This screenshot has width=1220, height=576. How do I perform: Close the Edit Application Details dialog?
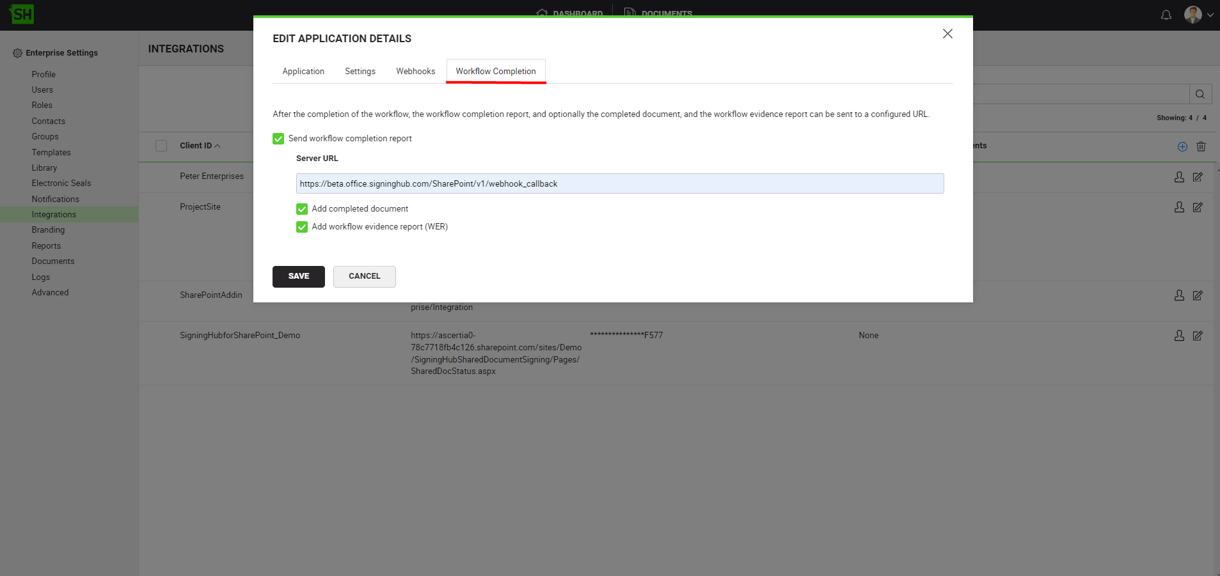tap(947, 34)
